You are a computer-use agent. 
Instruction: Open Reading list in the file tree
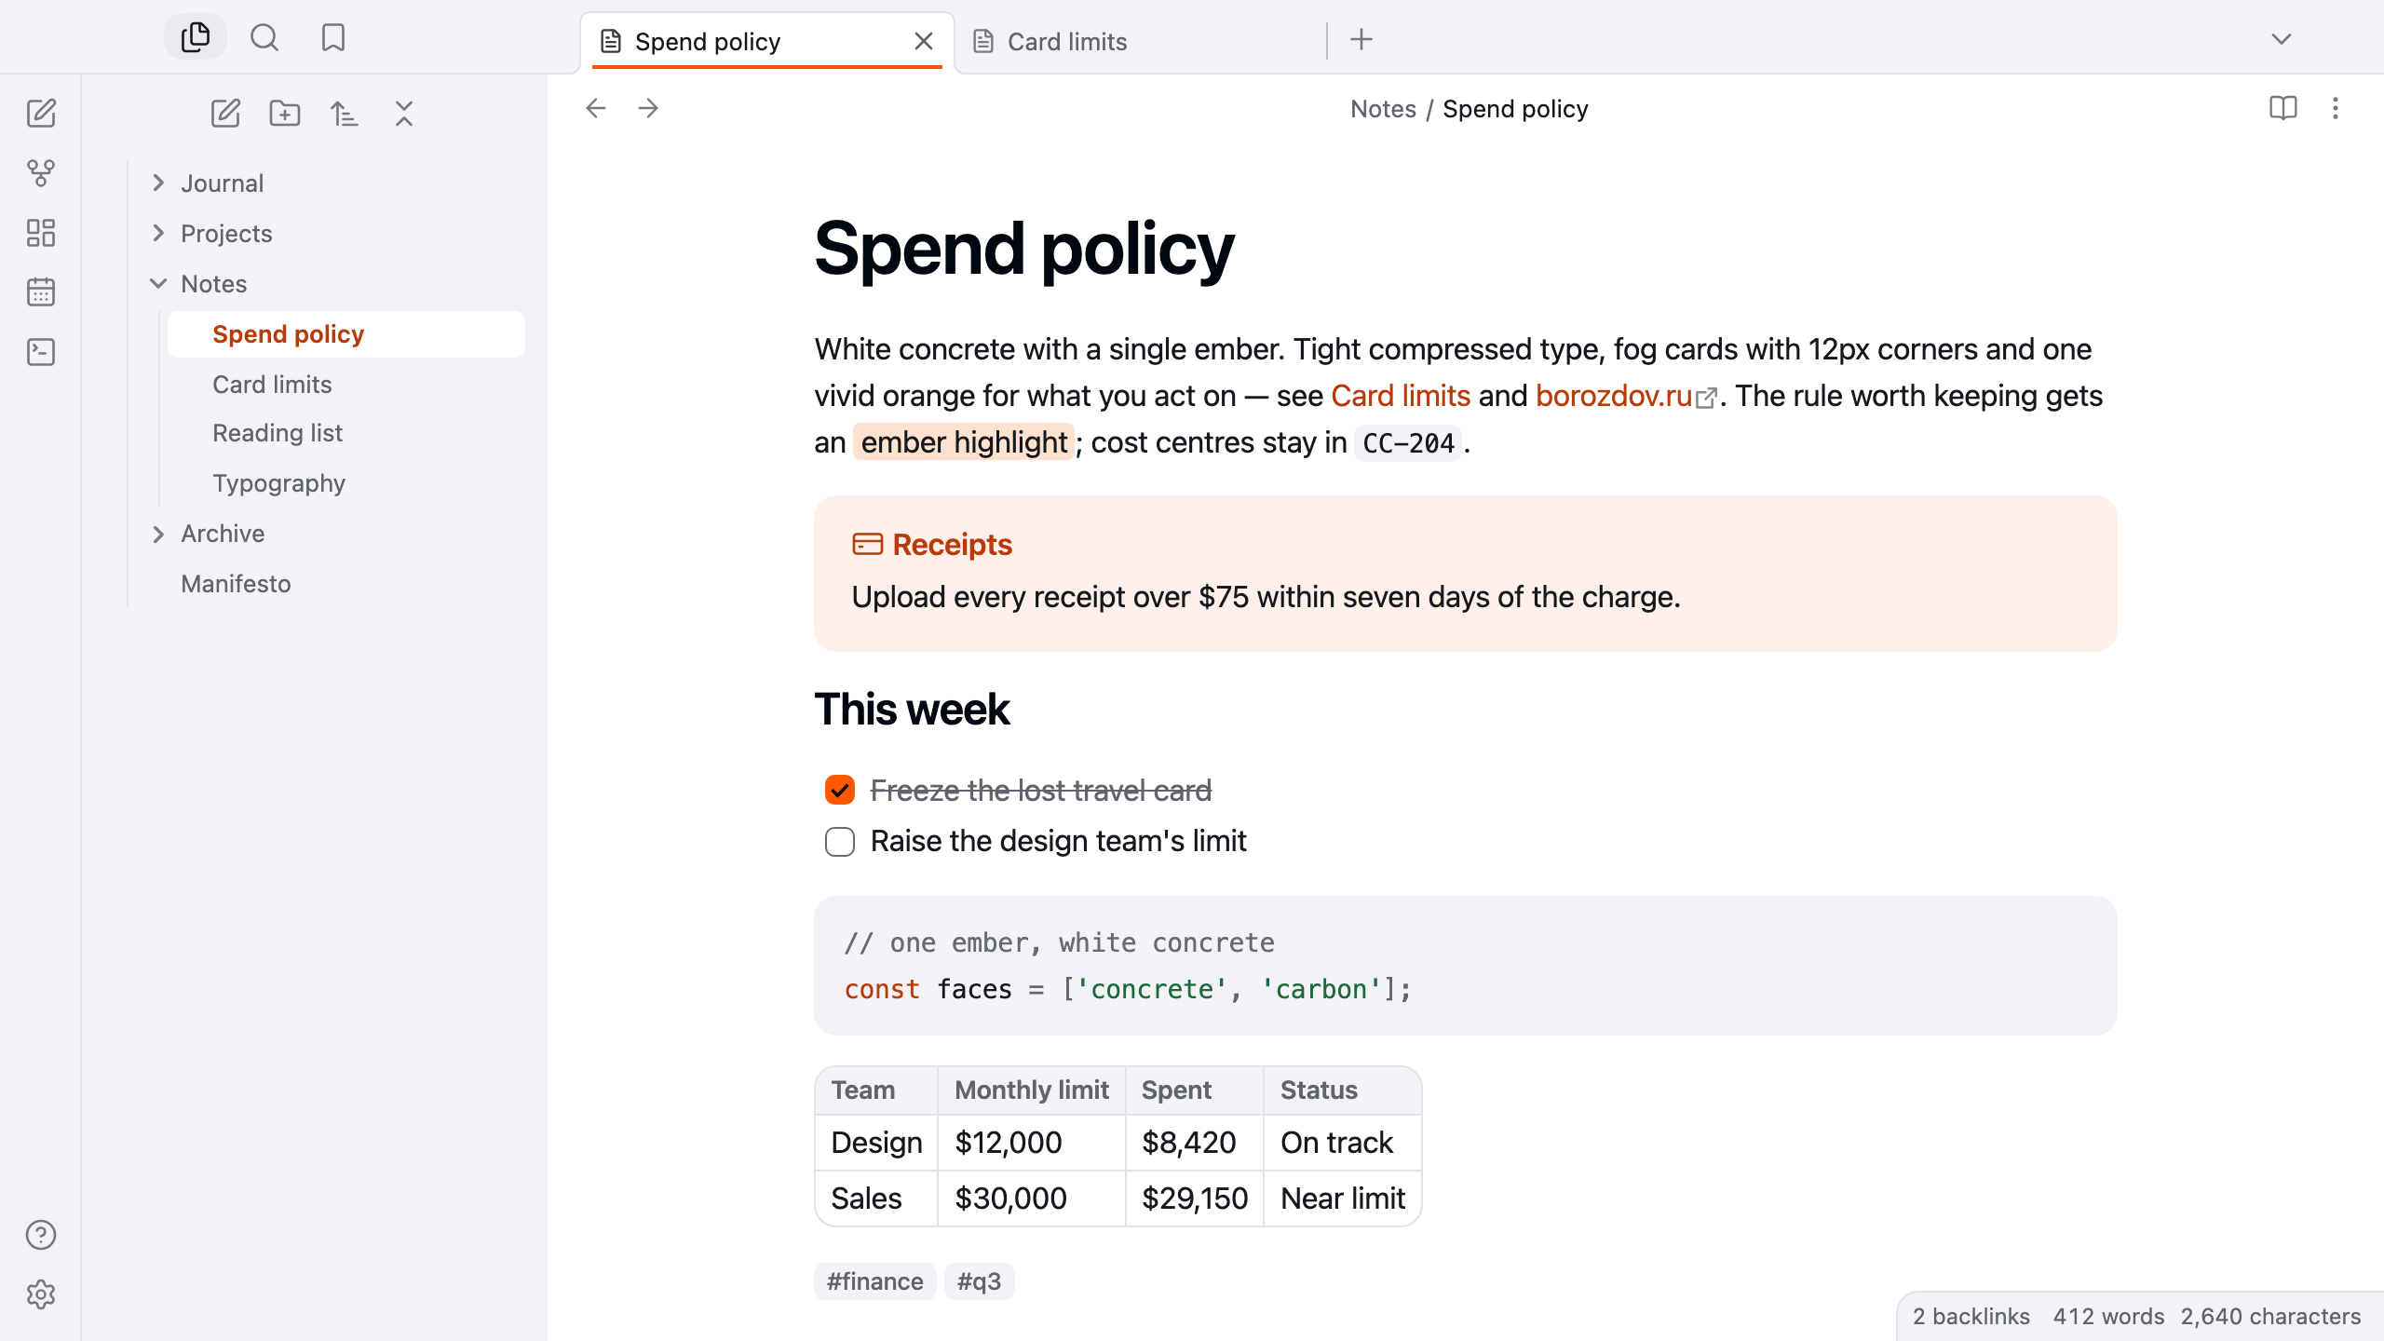[346, 433]
